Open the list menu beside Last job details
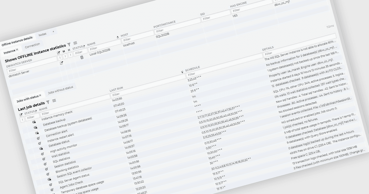Viewport: 369px width, 194px height. pos(54,101)
